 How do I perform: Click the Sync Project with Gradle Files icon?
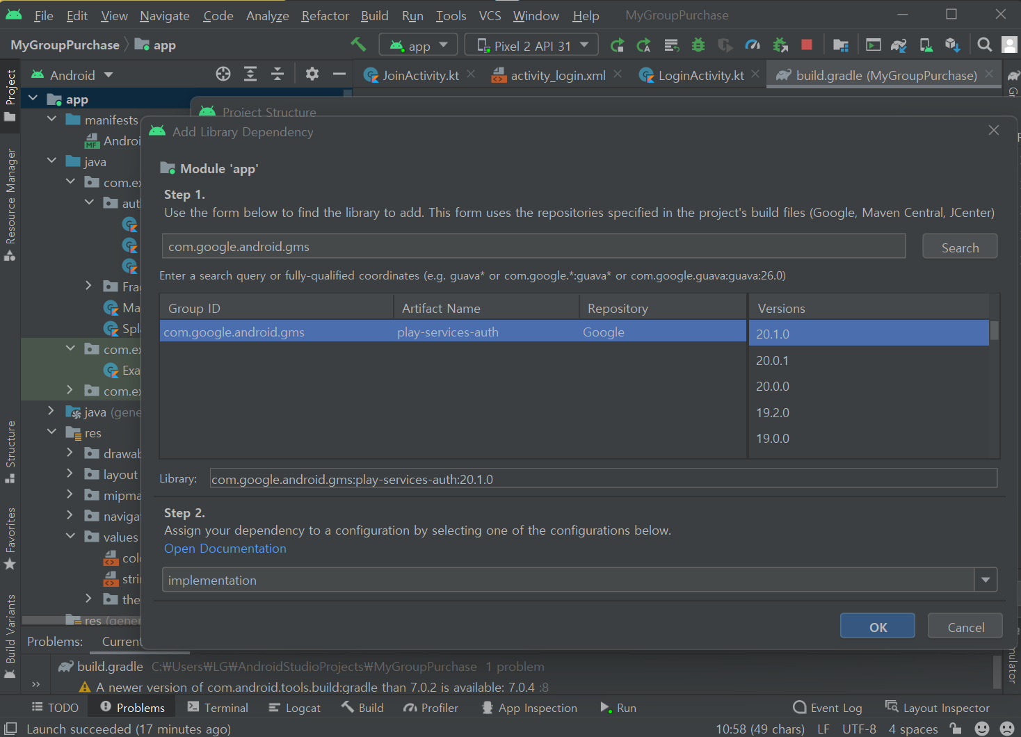coord(899,46)
